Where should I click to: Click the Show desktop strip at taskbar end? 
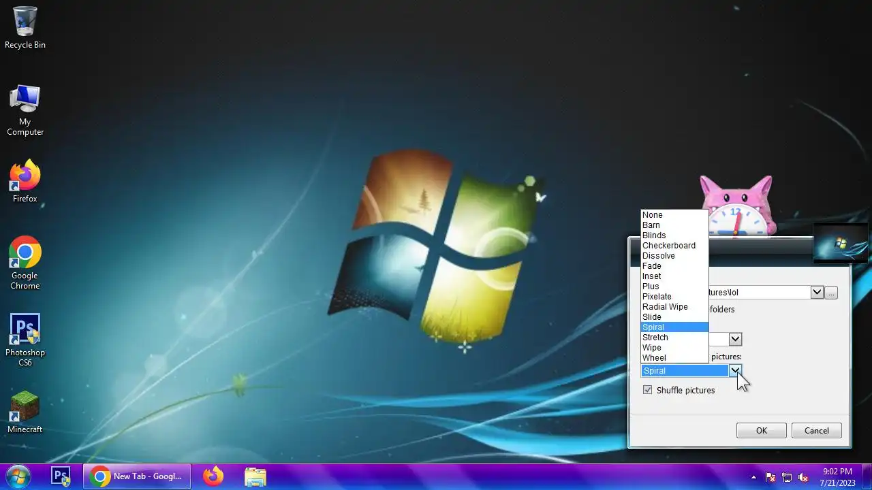click(867, 476)
